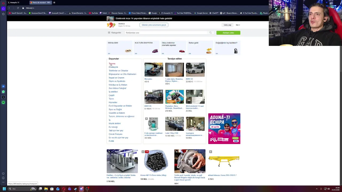342x192 pixels.
Task: Open Giyim ve Ayakkabı category
Action: click(117, 81)
